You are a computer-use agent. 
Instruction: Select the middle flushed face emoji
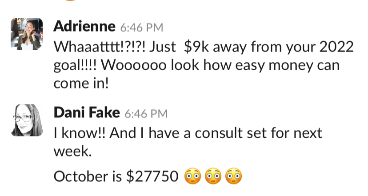coord(213,177)
